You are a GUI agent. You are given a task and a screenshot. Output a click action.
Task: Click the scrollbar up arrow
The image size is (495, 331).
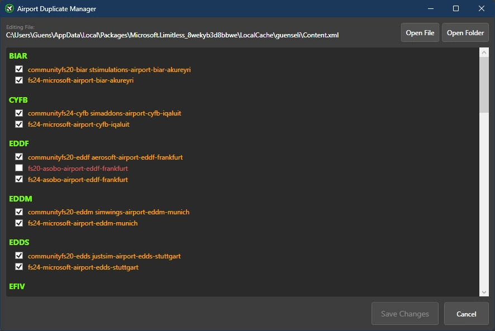[x=484, y=52]
